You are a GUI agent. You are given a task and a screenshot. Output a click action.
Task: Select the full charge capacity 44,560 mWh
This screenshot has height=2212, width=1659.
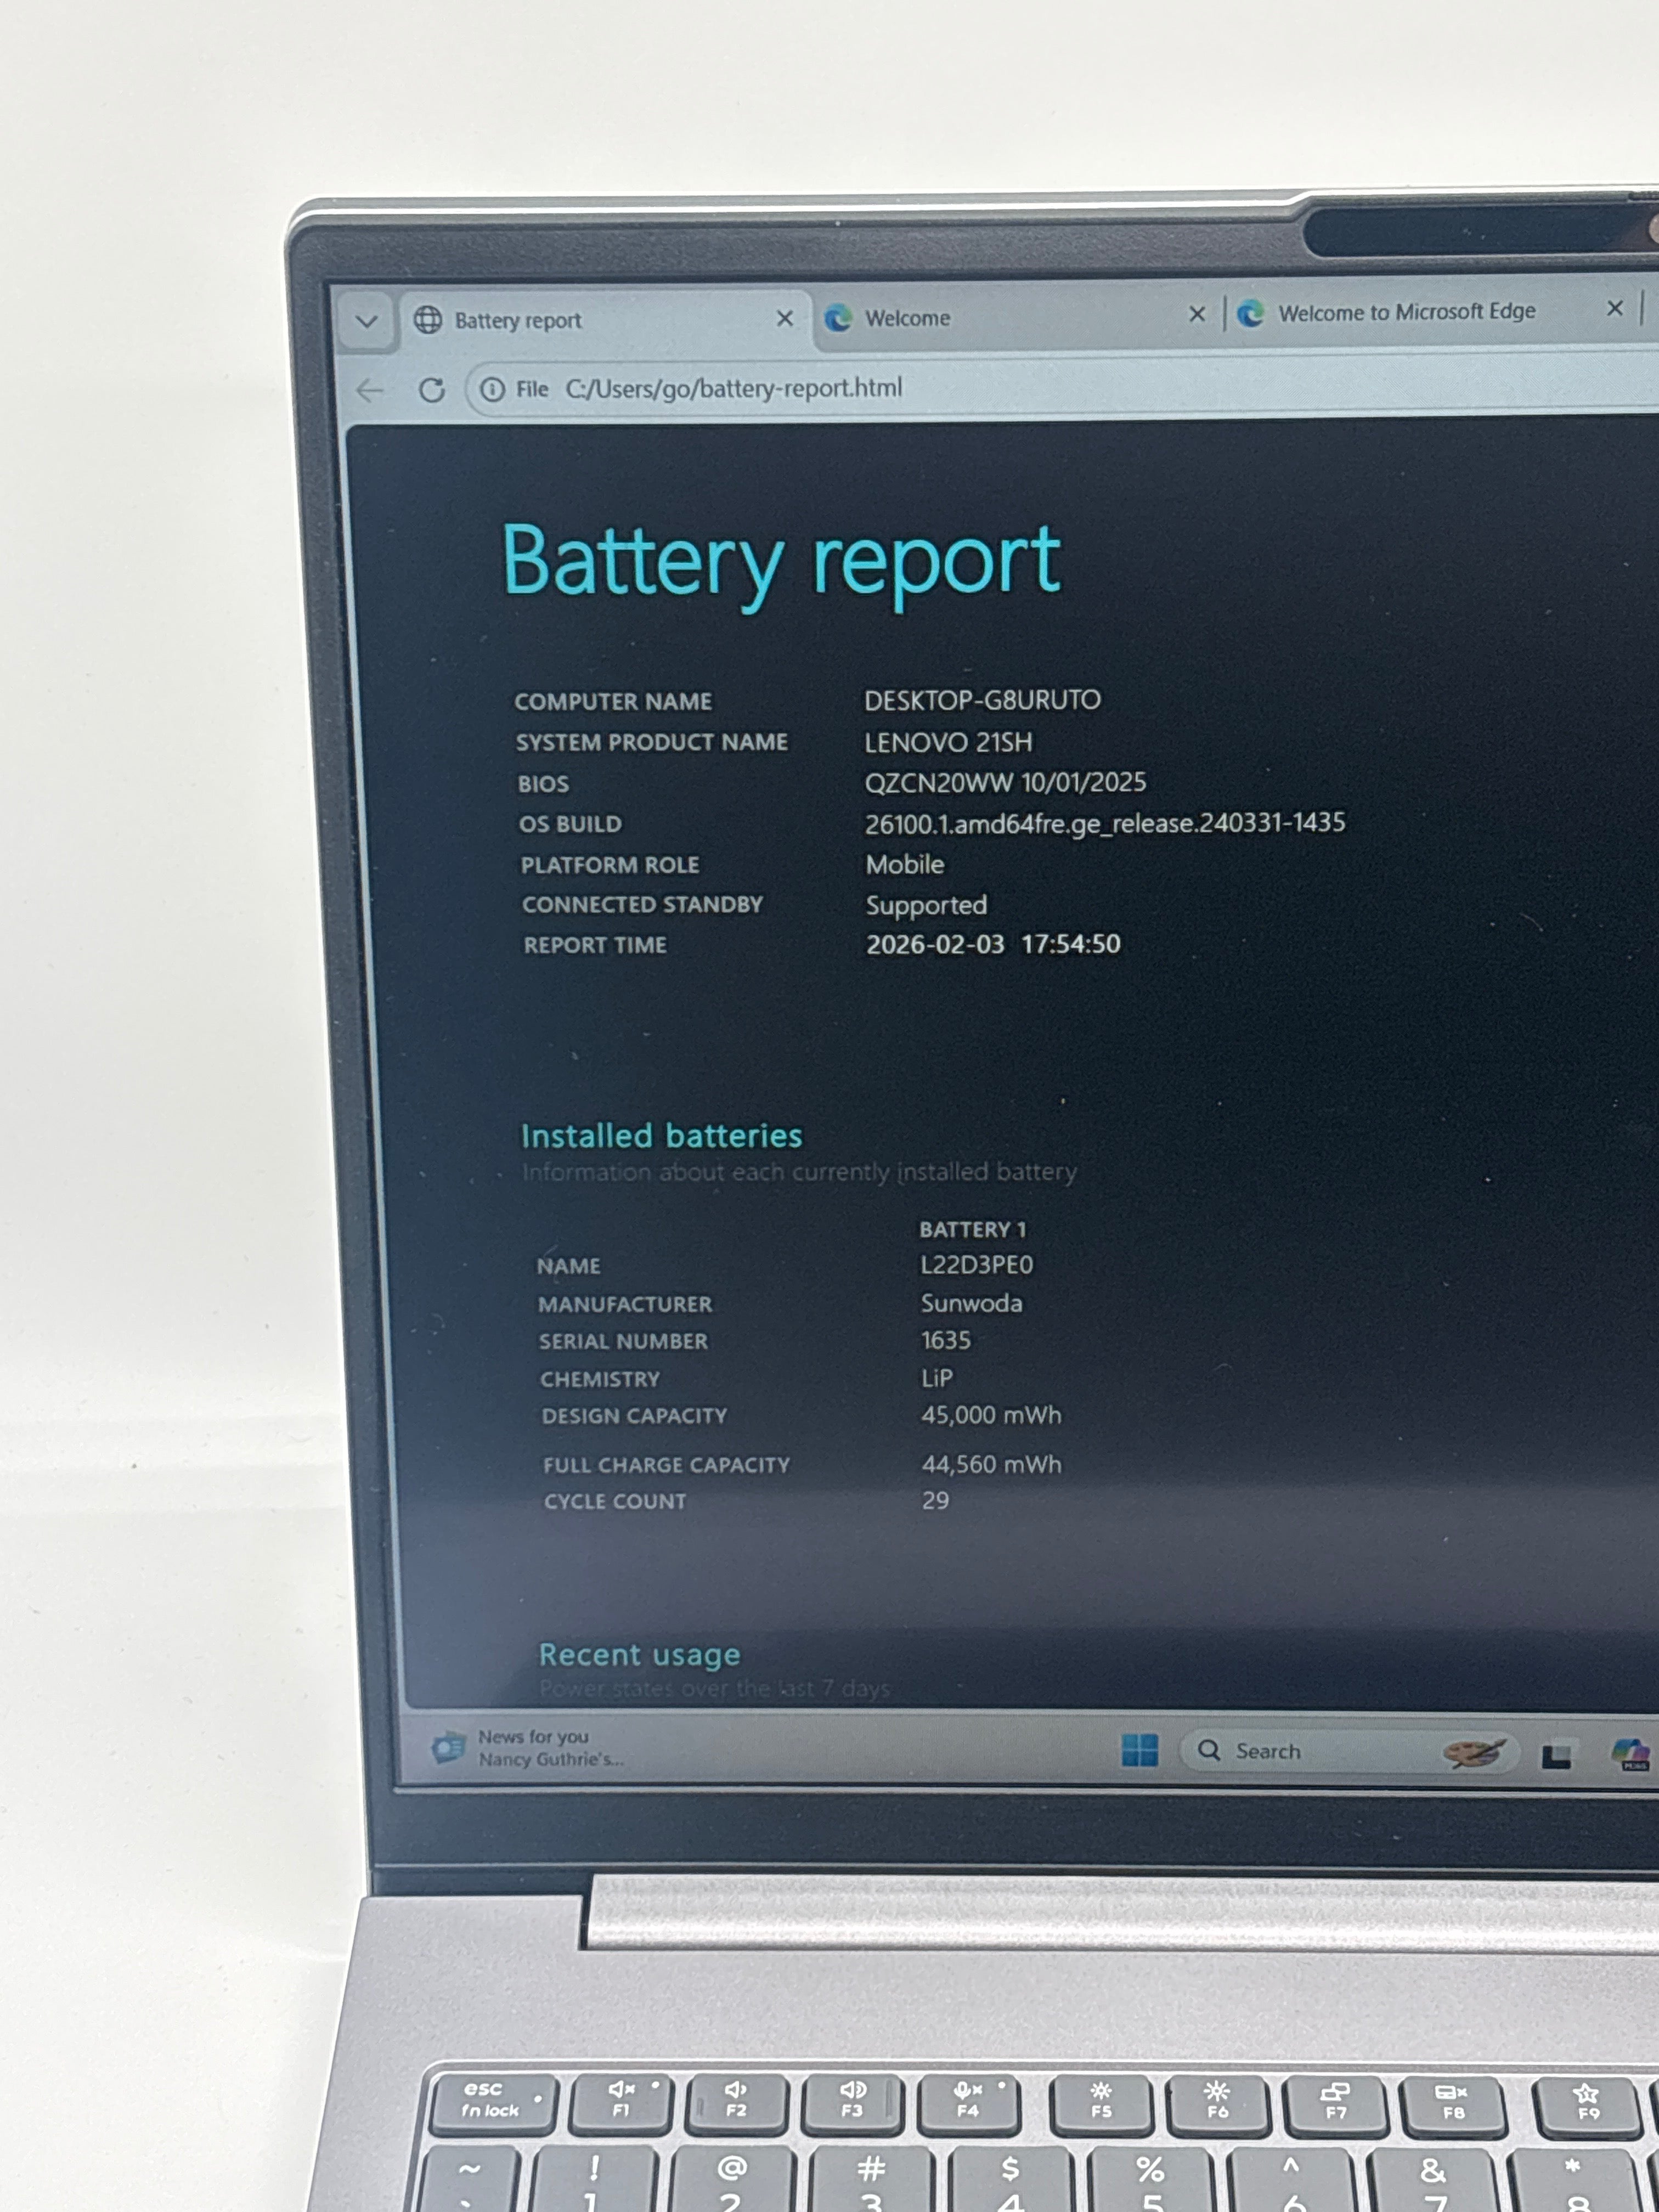point(992,1464)
